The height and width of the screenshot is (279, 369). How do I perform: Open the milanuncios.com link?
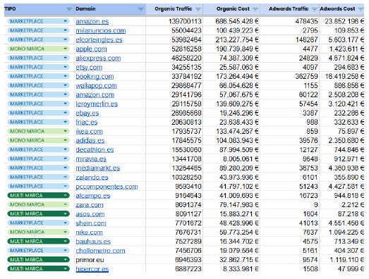tap(101, 30)
